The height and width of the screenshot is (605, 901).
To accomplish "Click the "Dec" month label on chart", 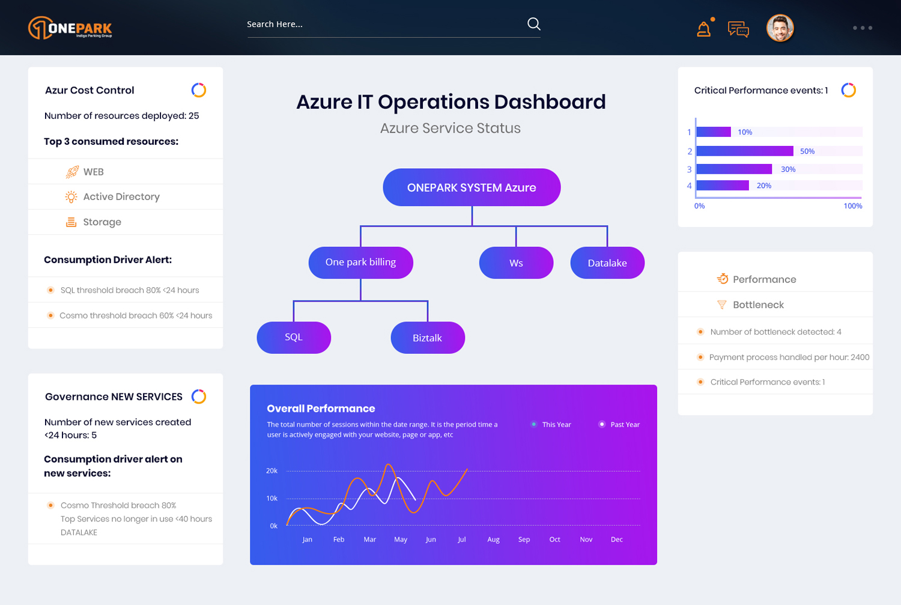I will 617,540.
